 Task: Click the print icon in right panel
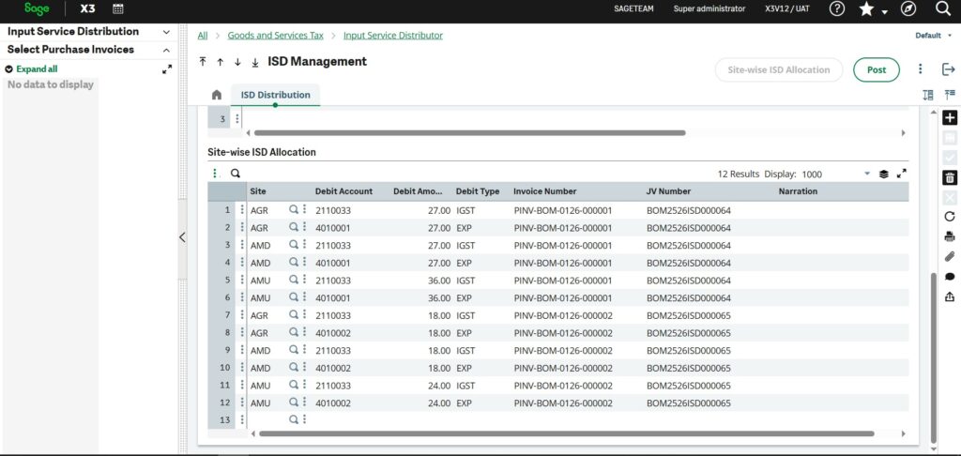coord(950,236)
